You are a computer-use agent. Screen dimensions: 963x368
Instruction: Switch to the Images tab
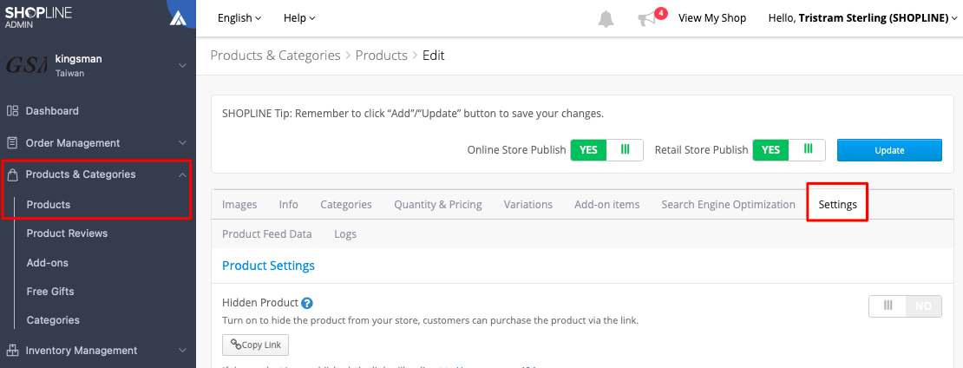[x=239, y=205]
